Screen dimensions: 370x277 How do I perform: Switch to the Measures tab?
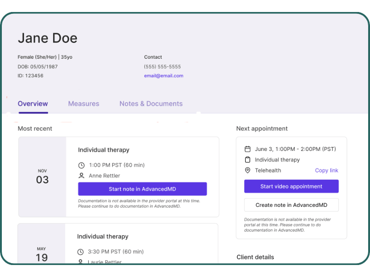pos(84,103)
